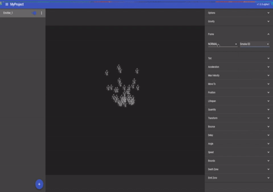
Task: Open Emitter_1 three-dot options menu
Action: coord(42,13)
